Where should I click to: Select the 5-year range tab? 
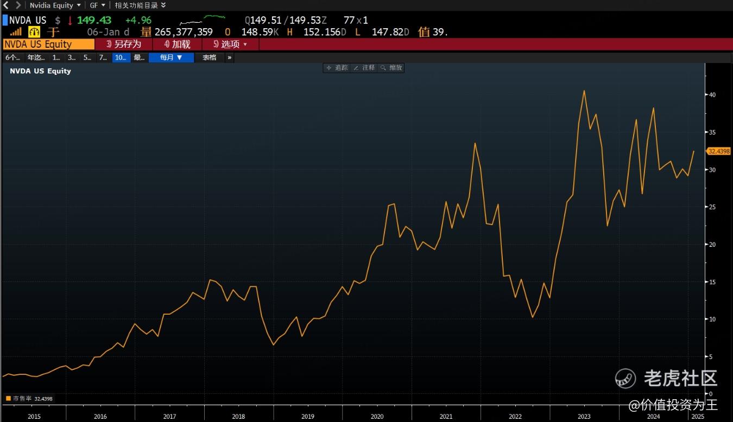(x=87, y=57)
